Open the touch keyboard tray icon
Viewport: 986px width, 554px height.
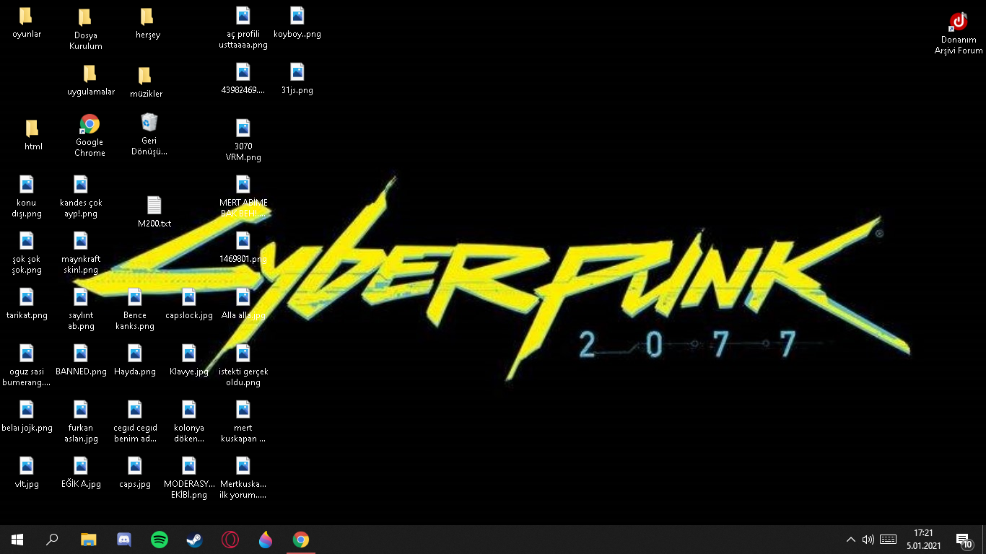tap(889, 540)
